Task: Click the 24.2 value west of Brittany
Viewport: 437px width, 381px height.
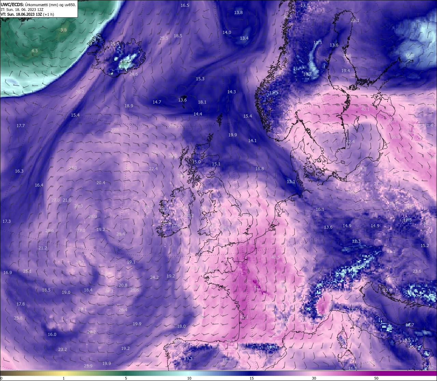Action: pos(154,277)
